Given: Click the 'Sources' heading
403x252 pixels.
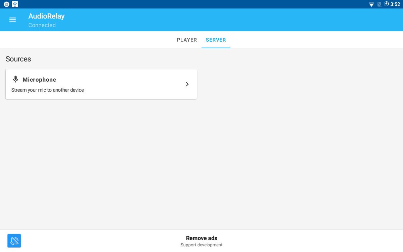Looking at the screenshot, I should coord(18,59).
